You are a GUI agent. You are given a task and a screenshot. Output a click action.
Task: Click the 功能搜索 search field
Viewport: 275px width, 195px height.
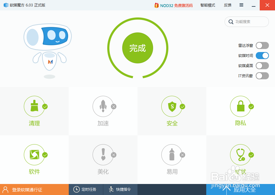pyautogui.click(x=246, y=22)
